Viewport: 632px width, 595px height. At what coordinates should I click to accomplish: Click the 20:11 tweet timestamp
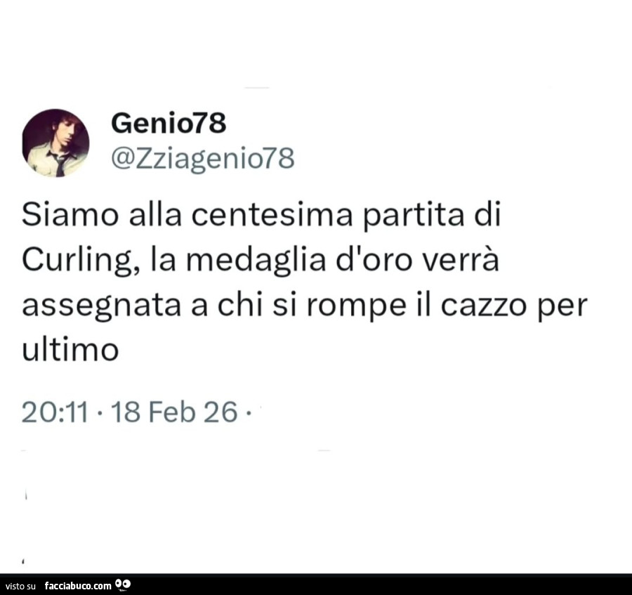[55, 412]
